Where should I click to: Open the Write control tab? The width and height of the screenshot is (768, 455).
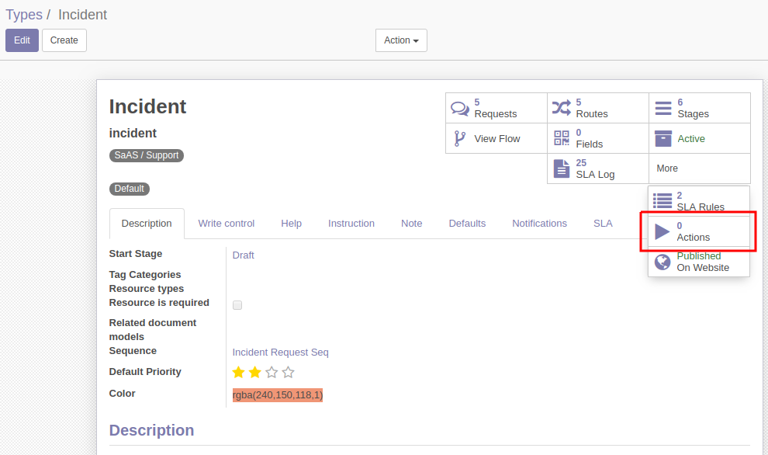pos(226,224)
